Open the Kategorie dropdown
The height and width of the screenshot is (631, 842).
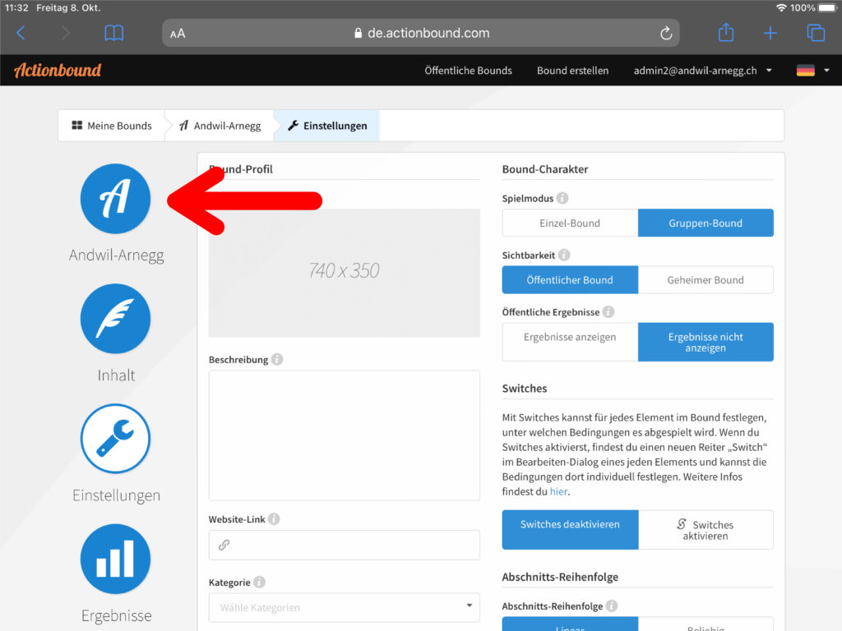344,607
